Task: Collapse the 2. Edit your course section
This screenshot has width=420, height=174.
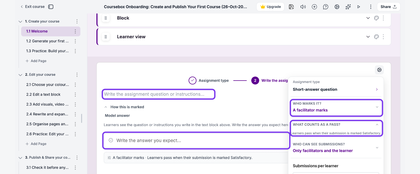Action: pos(20,75)
